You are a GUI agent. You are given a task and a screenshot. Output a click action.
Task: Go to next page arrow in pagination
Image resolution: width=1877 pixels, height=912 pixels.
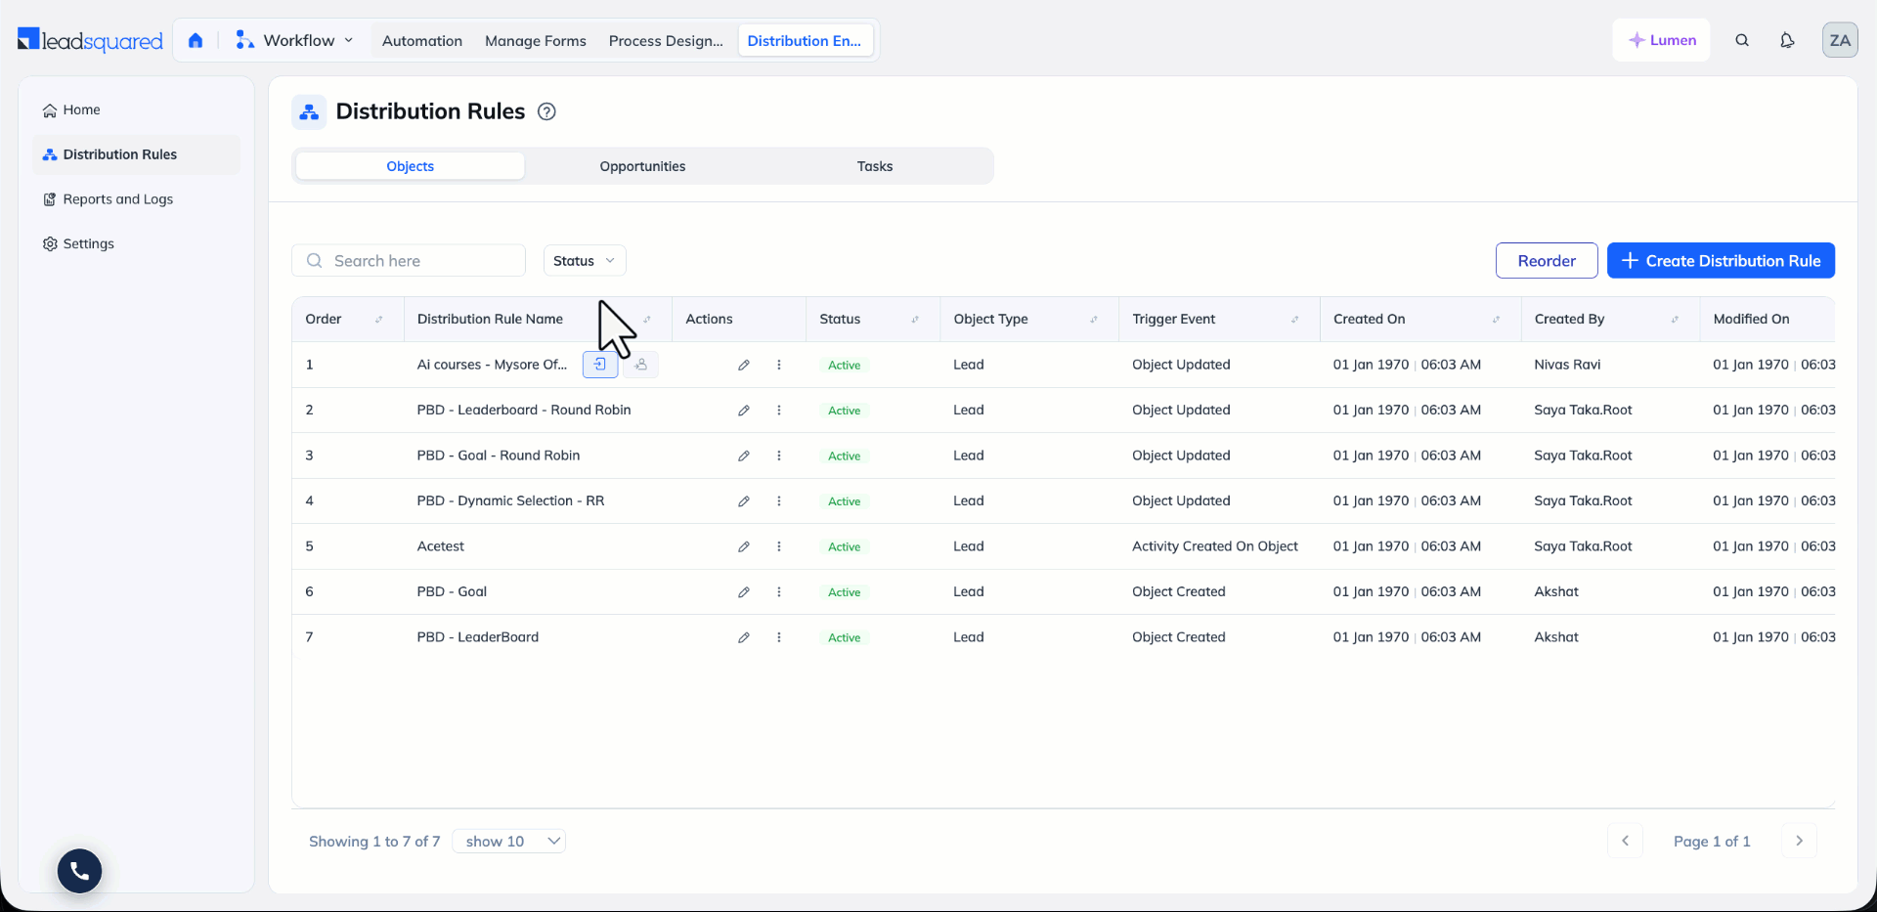tap(1799, 841)
